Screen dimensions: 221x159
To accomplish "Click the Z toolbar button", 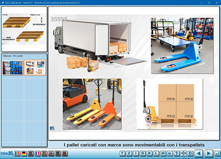I will [129, 153].
